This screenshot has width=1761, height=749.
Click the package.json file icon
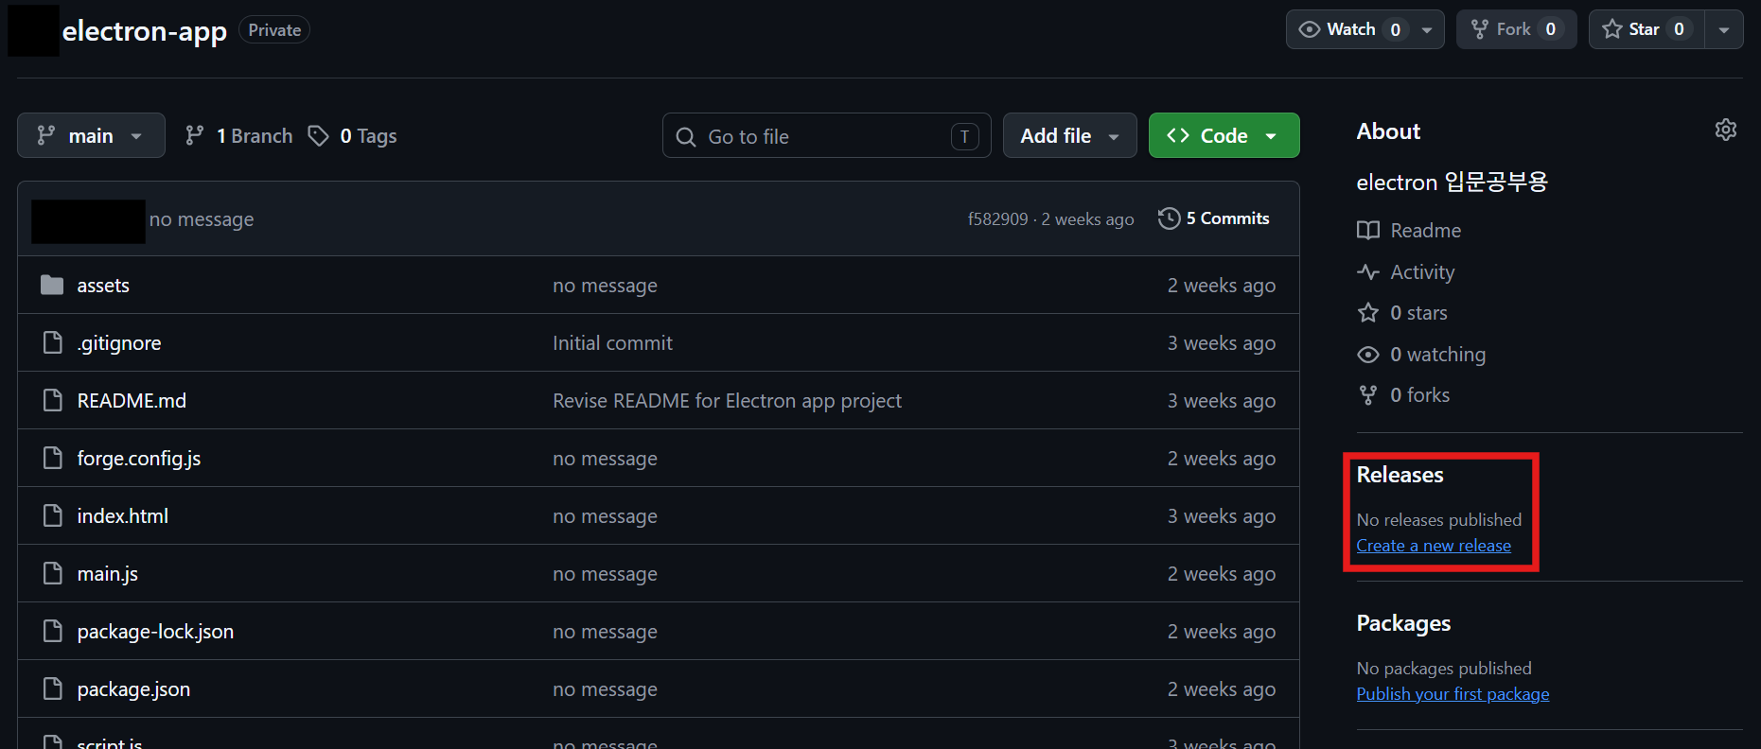pos(53,688)
